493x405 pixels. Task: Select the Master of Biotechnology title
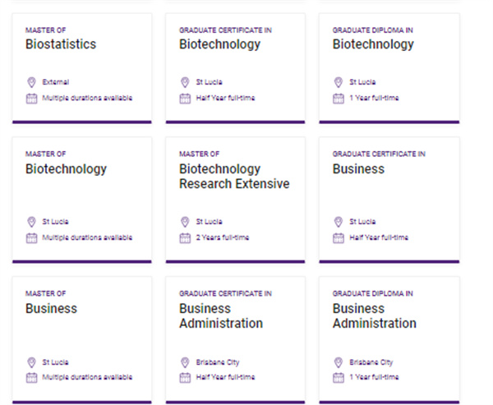click(66, 169)
